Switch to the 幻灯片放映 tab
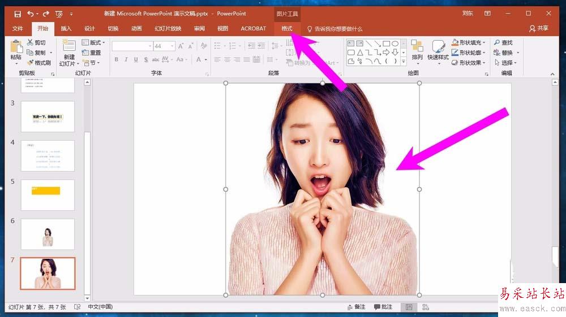Screen dimensions: 566x317 click(168, 28)
